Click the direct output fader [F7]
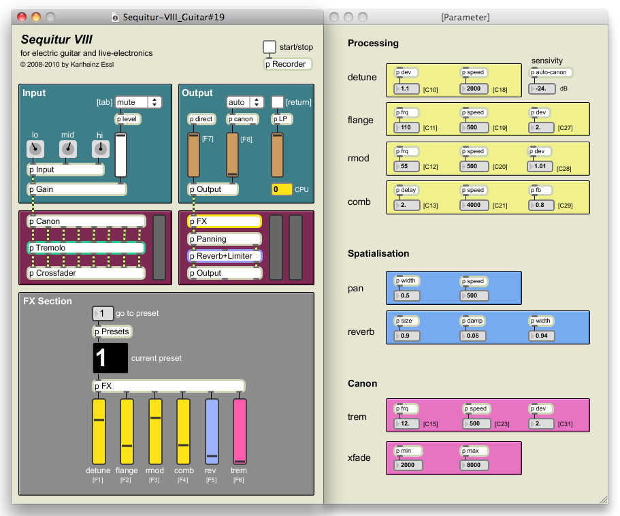The image size is (620, 516). pyautogui.click(x=193, y=155)
